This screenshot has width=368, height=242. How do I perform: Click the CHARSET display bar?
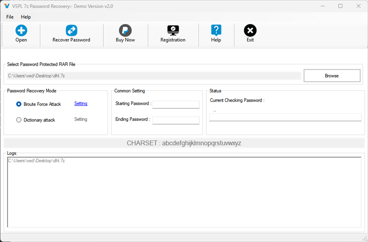184,143
